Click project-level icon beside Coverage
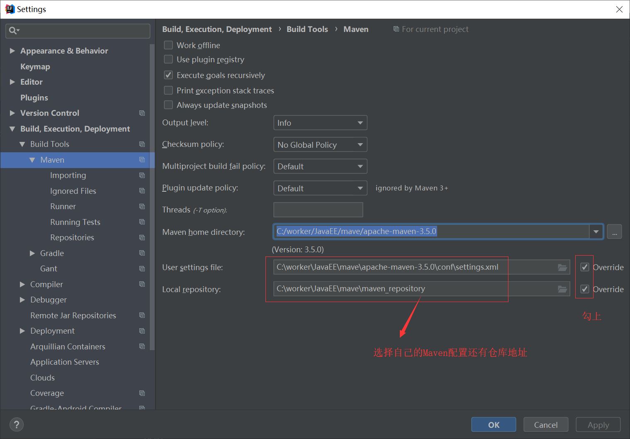This screenshot has height=439, width=630. tap(142, 393)
